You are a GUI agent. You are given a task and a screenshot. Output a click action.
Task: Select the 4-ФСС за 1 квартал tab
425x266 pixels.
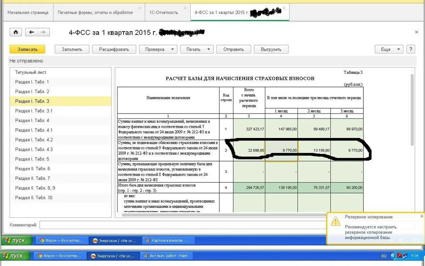240,12
